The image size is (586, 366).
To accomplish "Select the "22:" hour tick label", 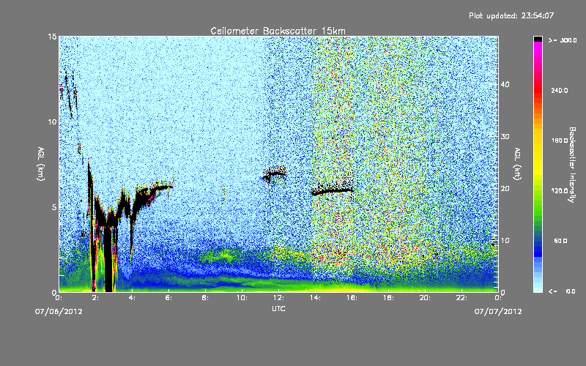I will click(461, 298).
